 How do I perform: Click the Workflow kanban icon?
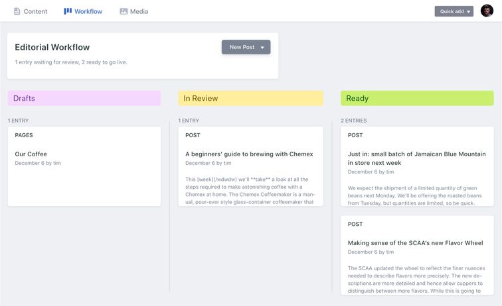point(68,11)
